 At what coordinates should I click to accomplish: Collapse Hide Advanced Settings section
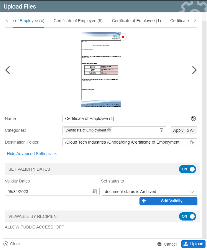pyautogui.click(x=32, y=154)
